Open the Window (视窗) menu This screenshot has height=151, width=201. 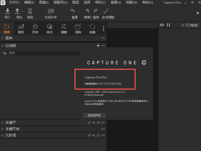pyautogui.click(x=132, y=3)
